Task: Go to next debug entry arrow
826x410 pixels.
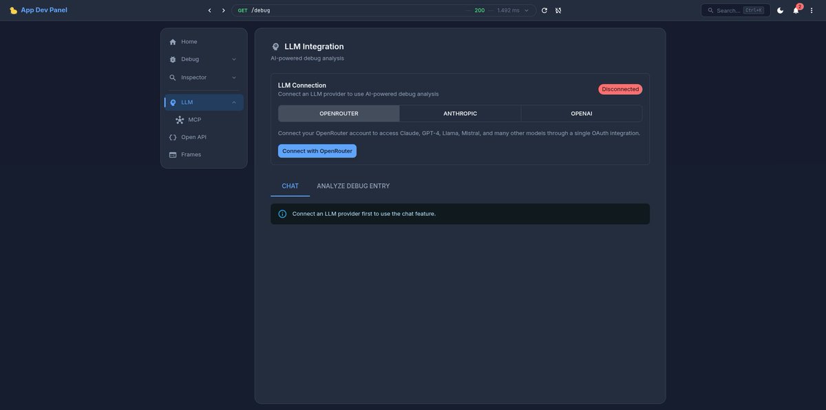Action: 224,10
